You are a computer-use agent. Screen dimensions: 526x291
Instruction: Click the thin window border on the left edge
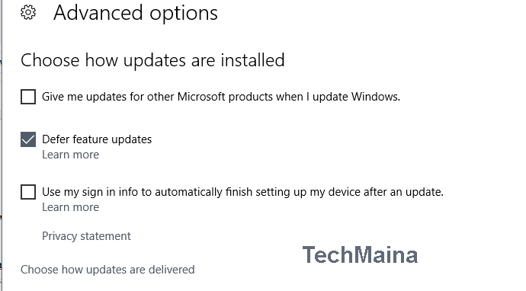click(x=2, y=145)
